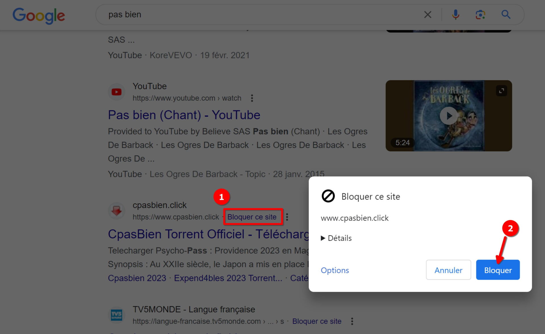Open the three-dot menu beside TV5MONDE result
545x334 pixels.
[x=352, y=321]
